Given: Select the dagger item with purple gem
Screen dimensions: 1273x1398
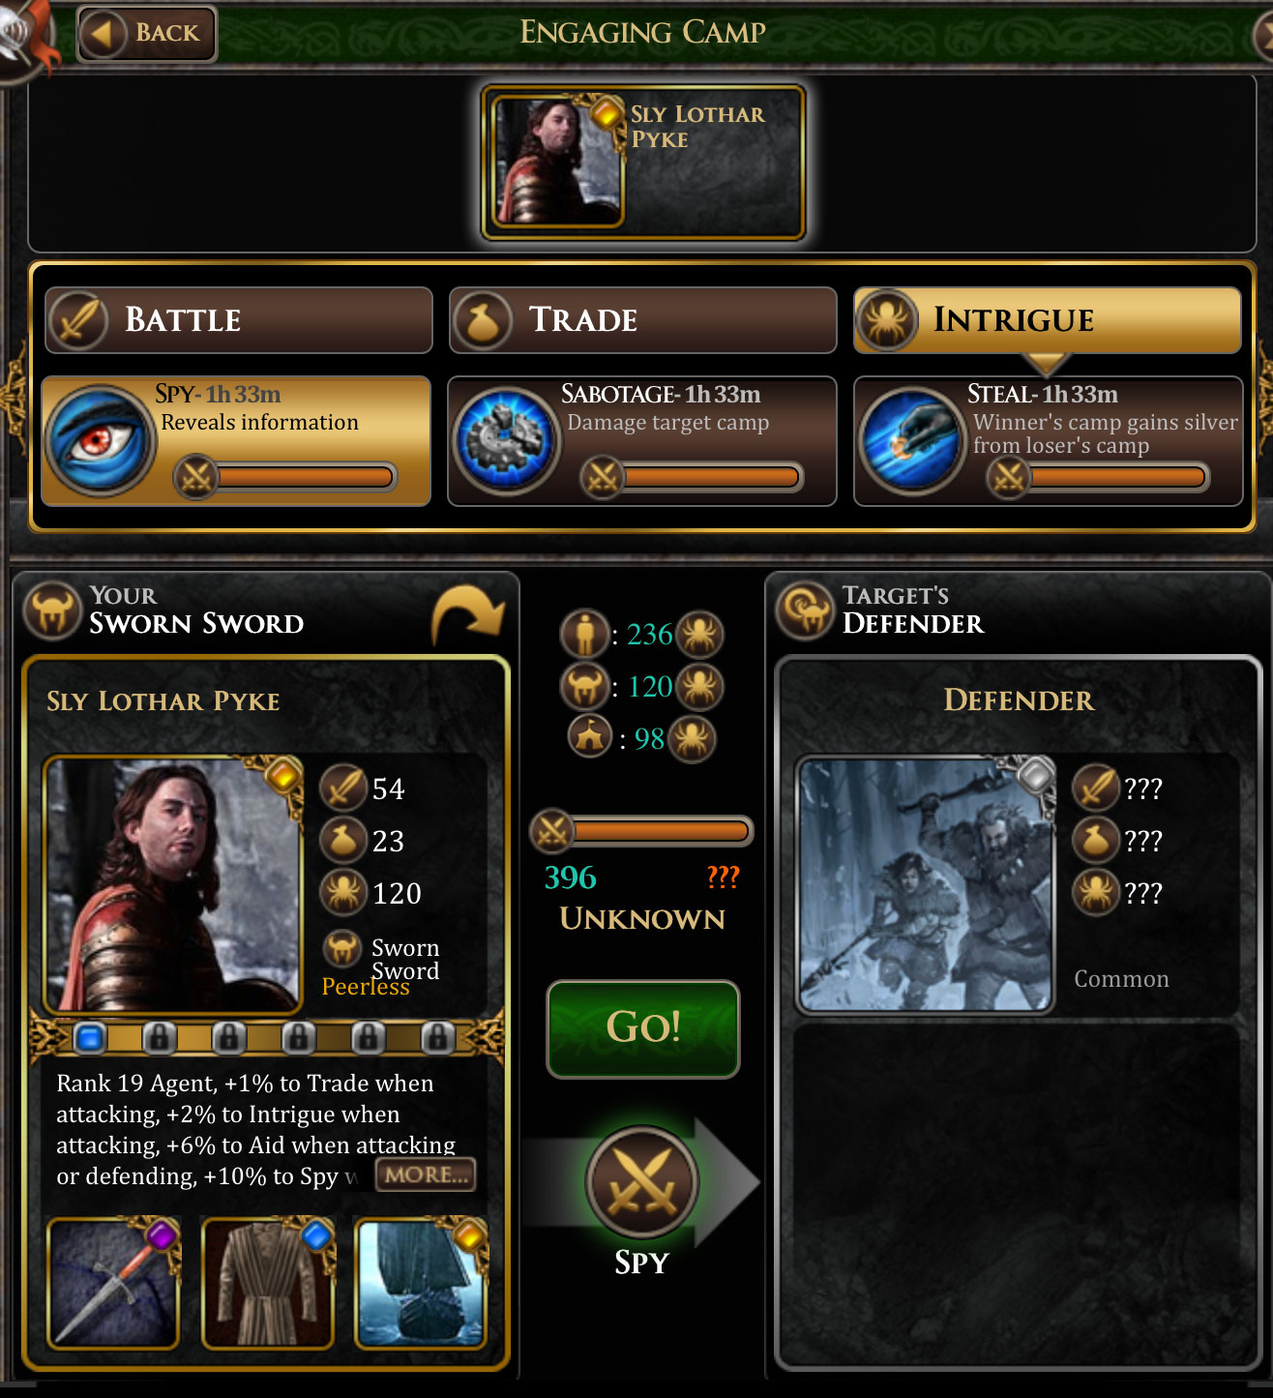Looking at the screenshot, I should click(114, 1283).
